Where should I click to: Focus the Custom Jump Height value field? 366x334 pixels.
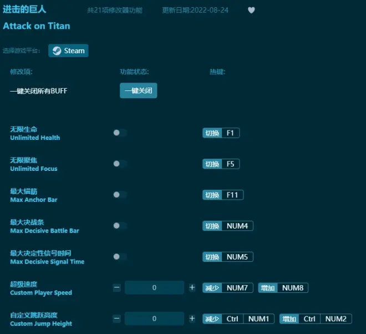[154, 319]
